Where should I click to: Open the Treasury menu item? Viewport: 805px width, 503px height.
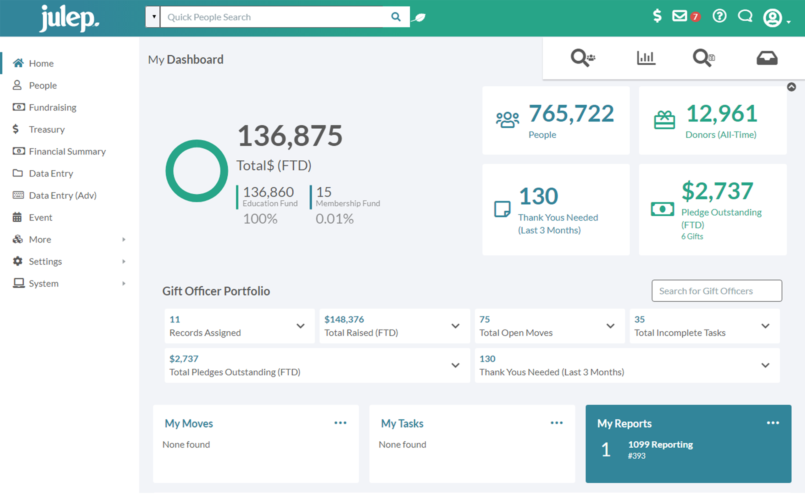click(47, 130)
